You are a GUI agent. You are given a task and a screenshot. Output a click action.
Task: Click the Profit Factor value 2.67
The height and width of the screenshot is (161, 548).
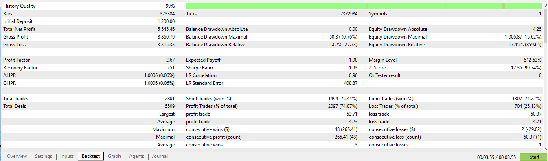coord(169,60)
